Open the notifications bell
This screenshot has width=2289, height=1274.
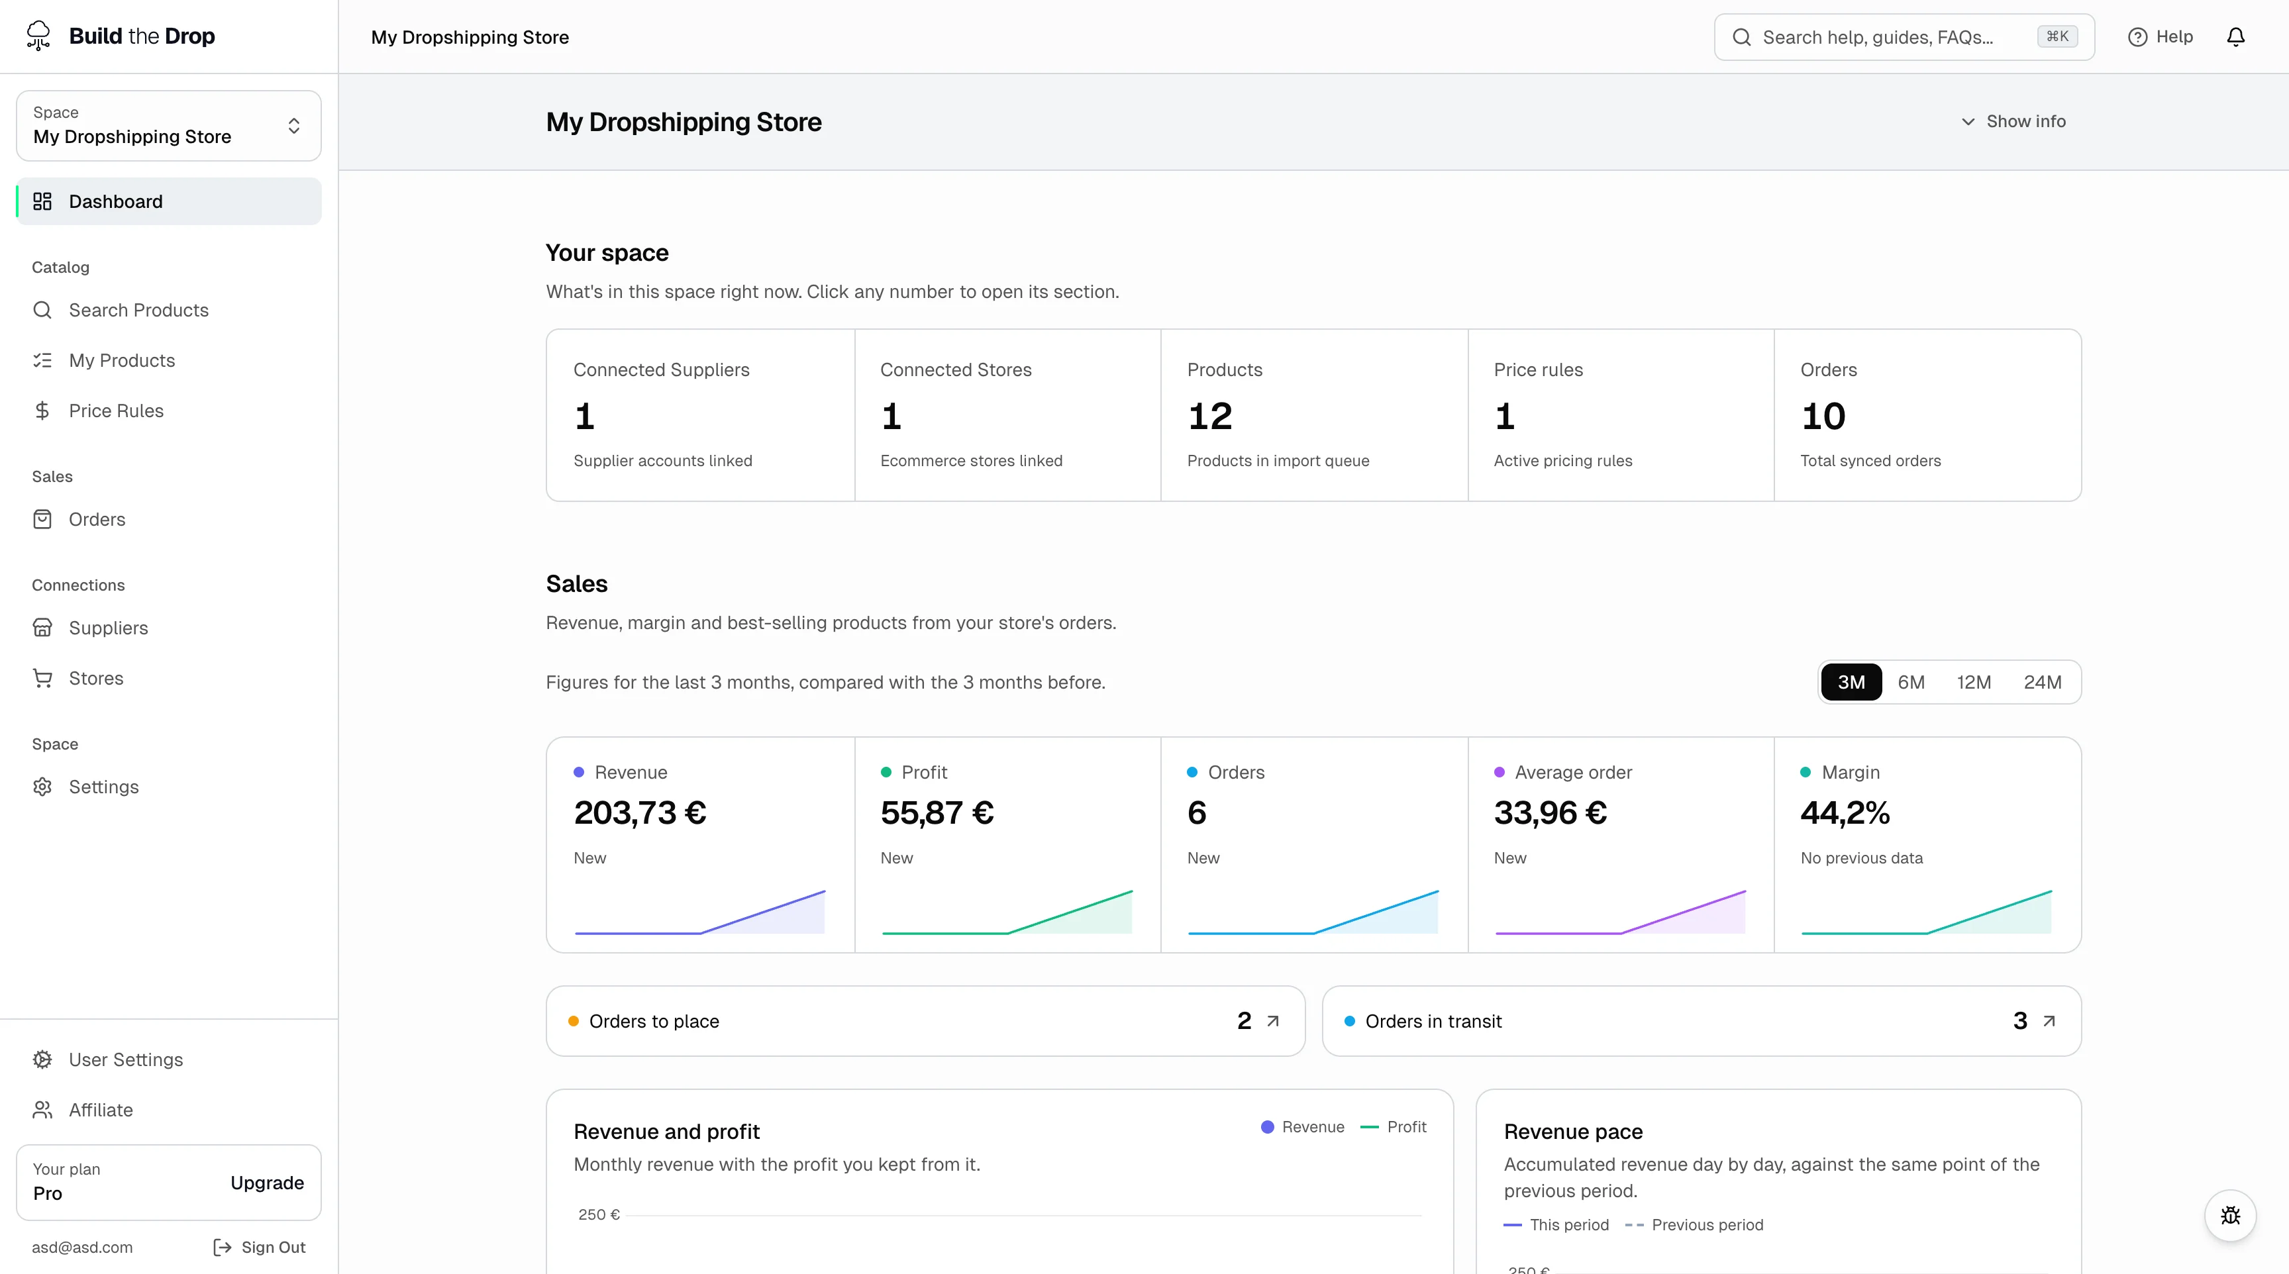2236,36
